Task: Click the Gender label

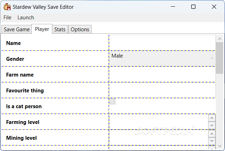Action: tap(15, 59)
